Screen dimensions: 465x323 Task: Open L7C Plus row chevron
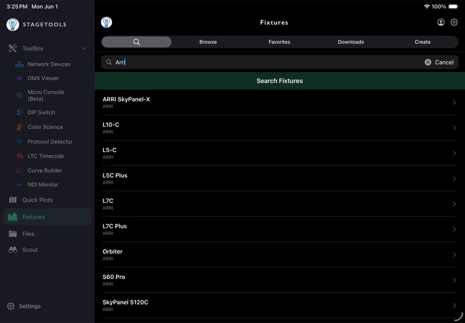455,229
